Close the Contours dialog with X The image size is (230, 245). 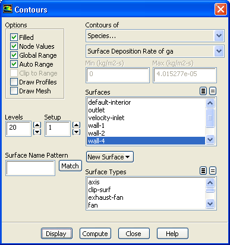tap(220, 9)
